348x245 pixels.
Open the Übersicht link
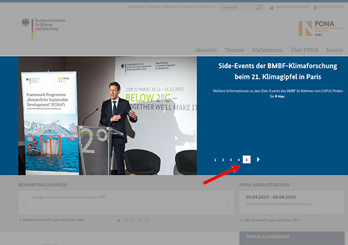point(191,7)
